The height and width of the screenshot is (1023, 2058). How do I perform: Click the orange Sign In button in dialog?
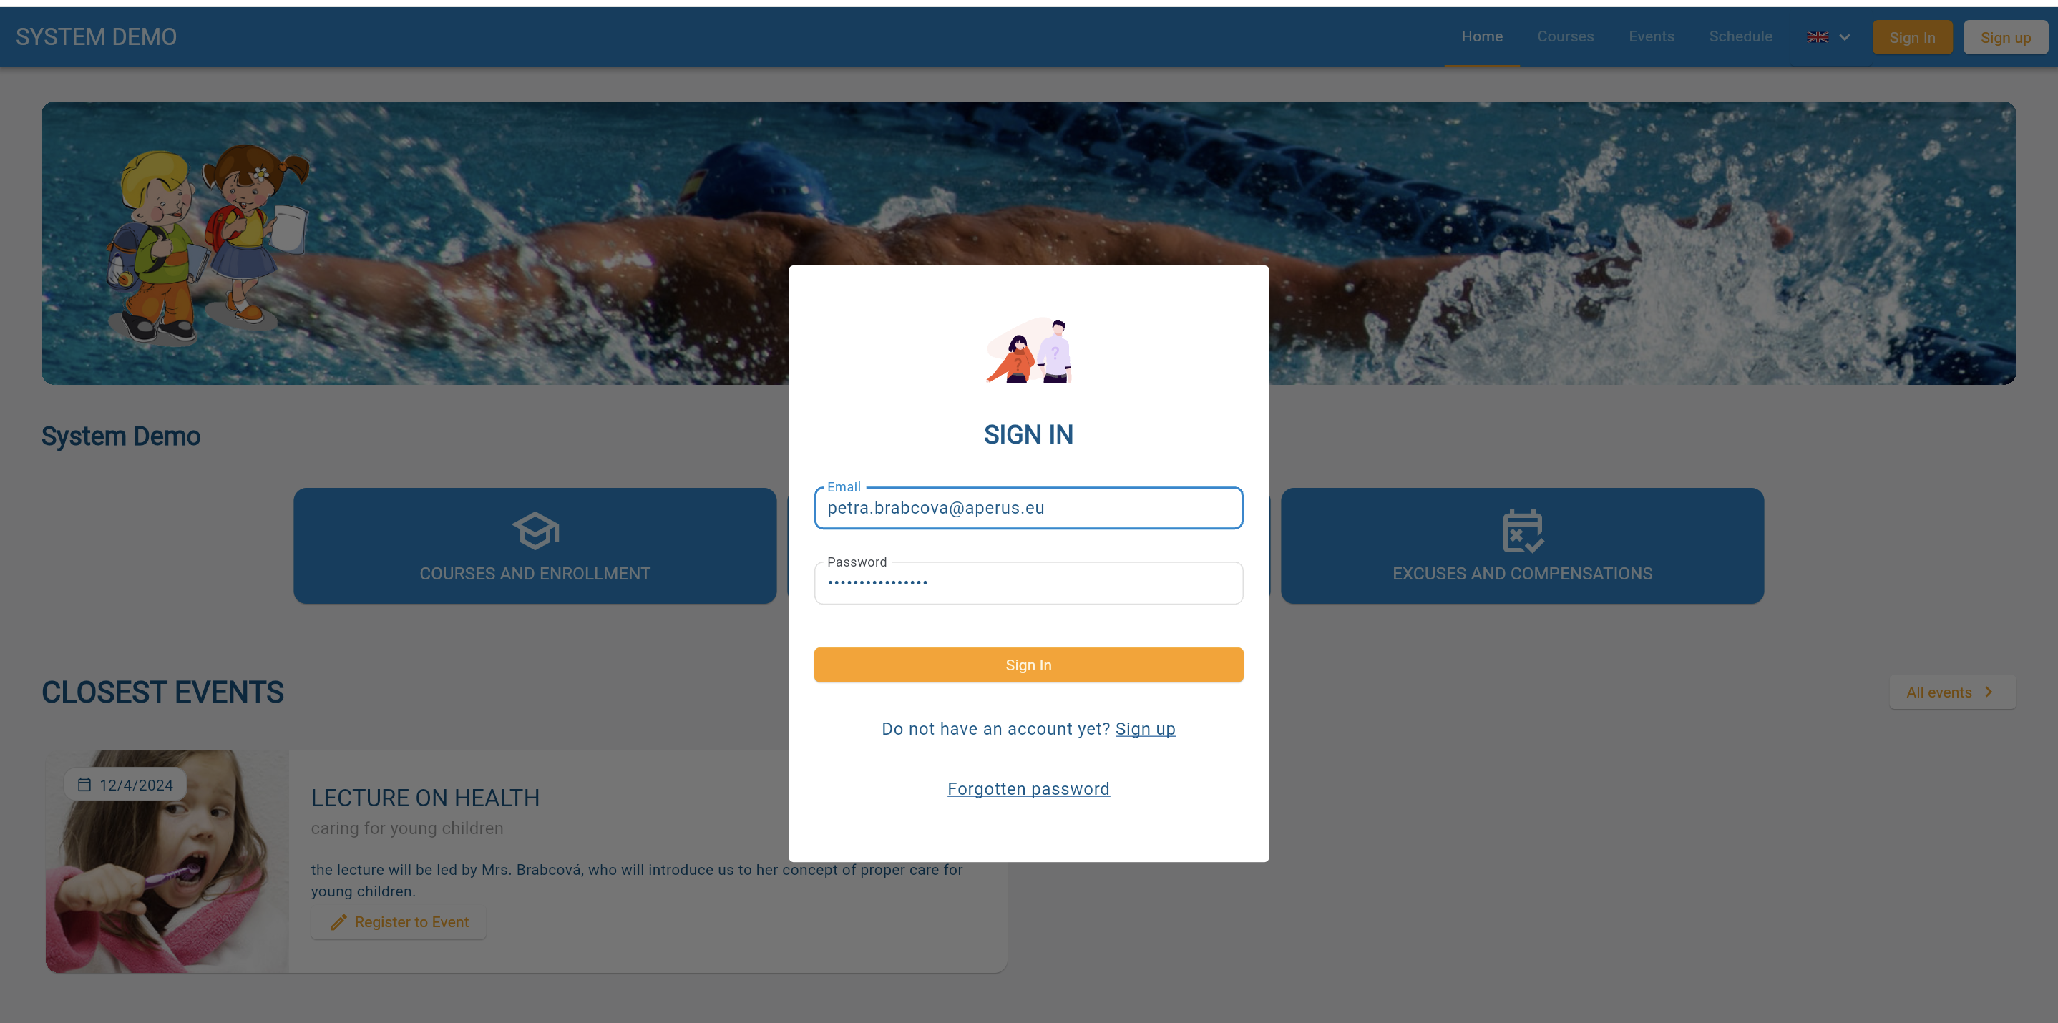click(x=1028, y=665)
